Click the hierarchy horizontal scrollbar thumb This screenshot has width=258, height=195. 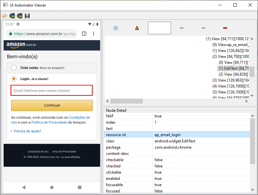(x=126, y=101)
